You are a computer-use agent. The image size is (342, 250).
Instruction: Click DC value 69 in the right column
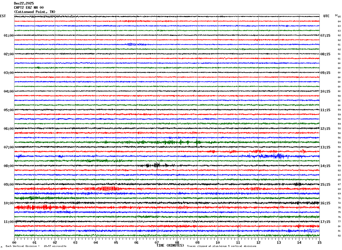coord(339,194)
